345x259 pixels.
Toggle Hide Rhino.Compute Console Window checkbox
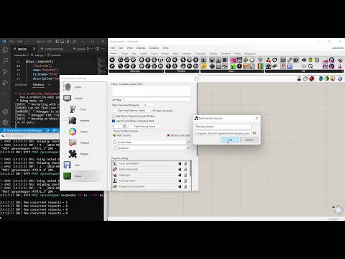[x=114, y=116]
